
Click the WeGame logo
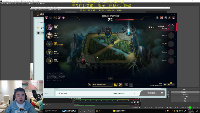coord(40,14)
